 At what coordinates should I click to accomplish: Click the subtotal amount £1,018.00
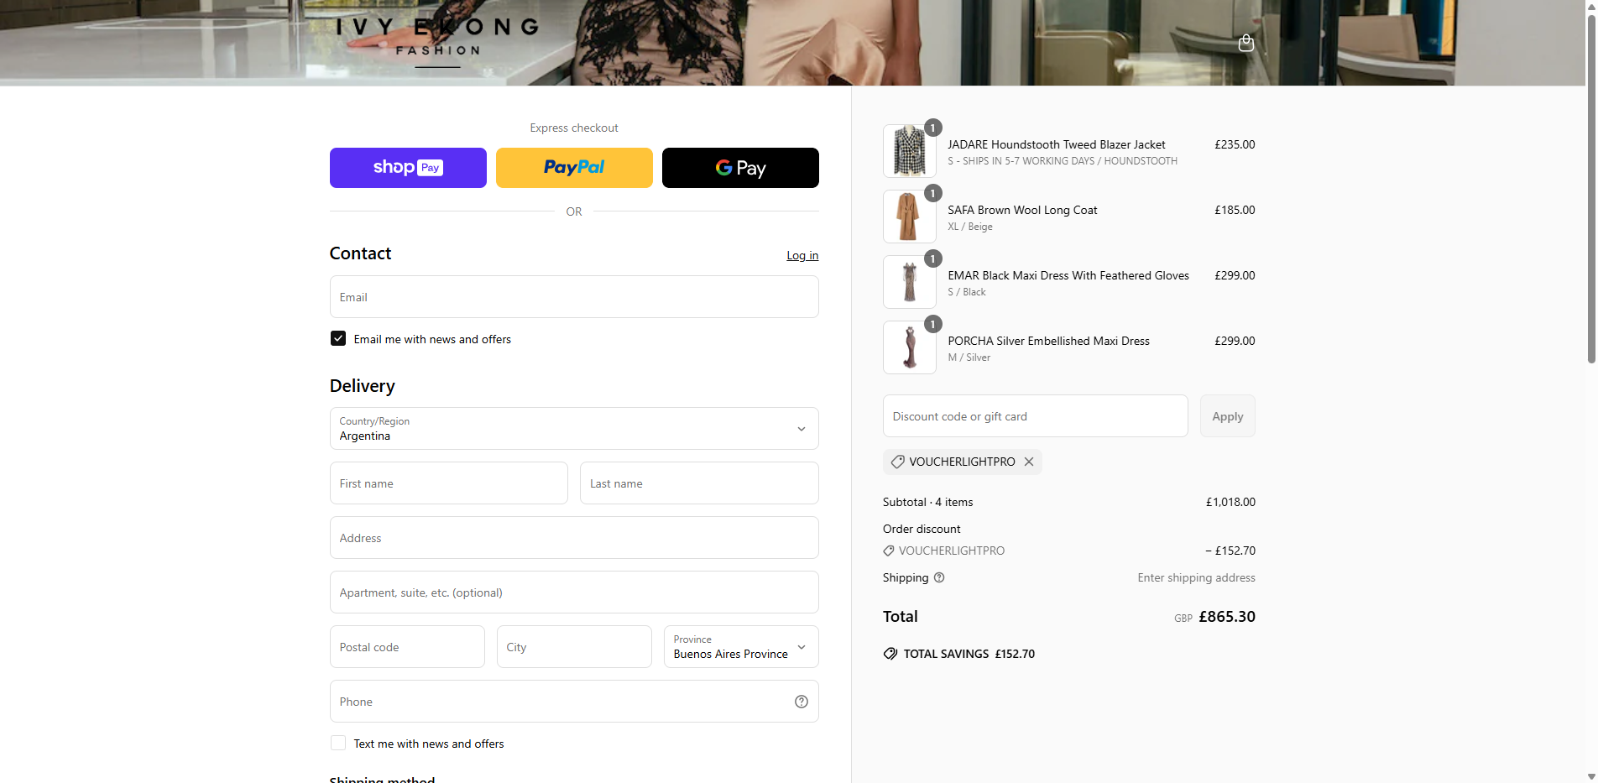click(x=1230, y=502)
